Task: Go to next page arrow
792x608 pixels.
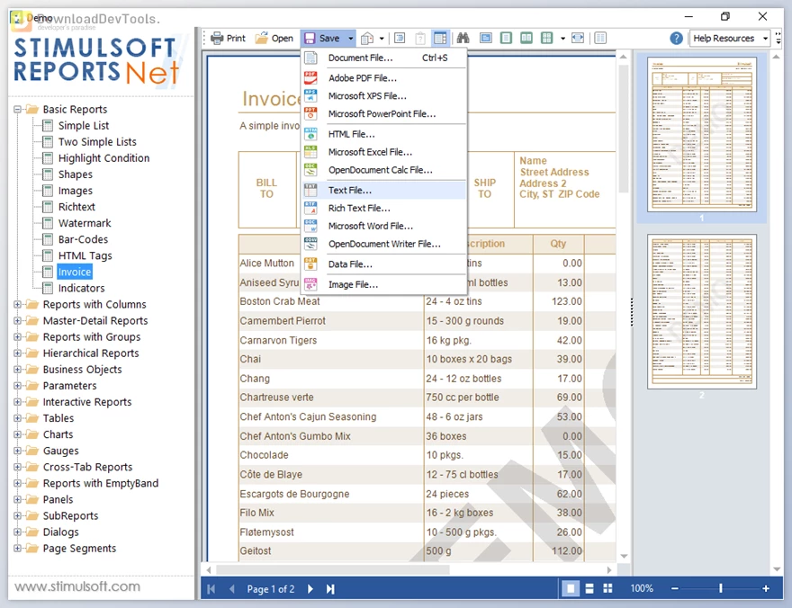Action: coord(310,589)
